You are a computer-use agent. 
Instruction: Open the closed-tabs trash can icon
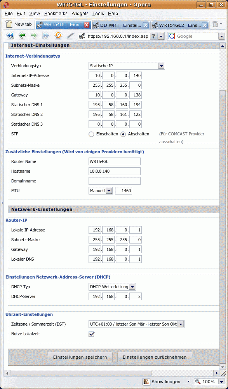pyautogui.click(x=215, y=24)
